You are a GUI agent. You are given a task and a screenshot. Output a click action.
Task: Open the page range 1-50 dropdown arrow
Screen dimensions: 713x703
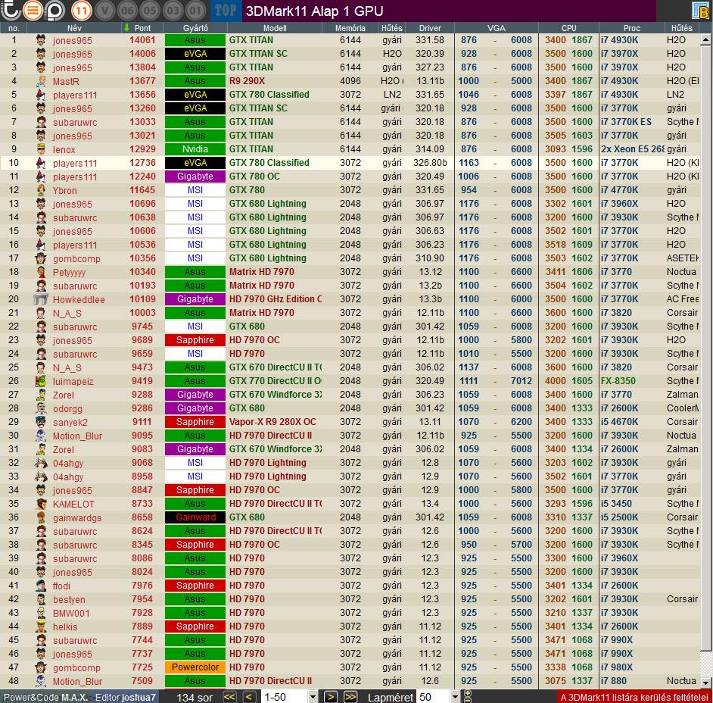tap(313, 697)
